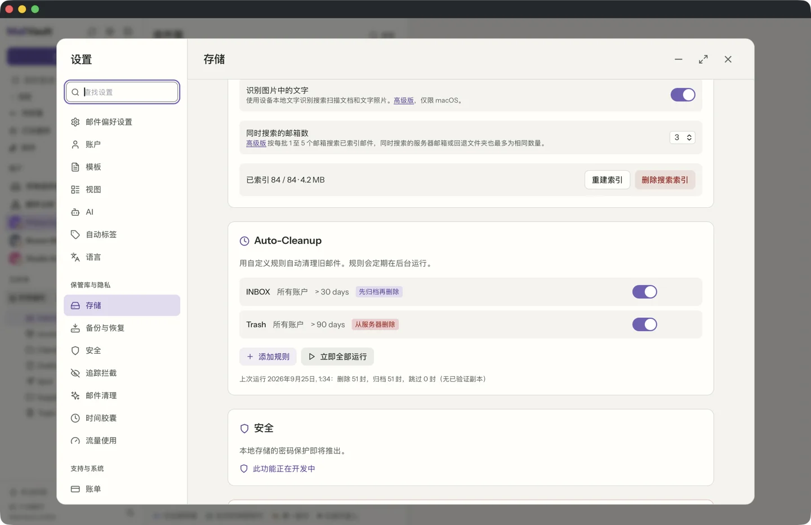
Task: Click the Auto-Cleanup section heading
Action: click(x=288, y=241)
